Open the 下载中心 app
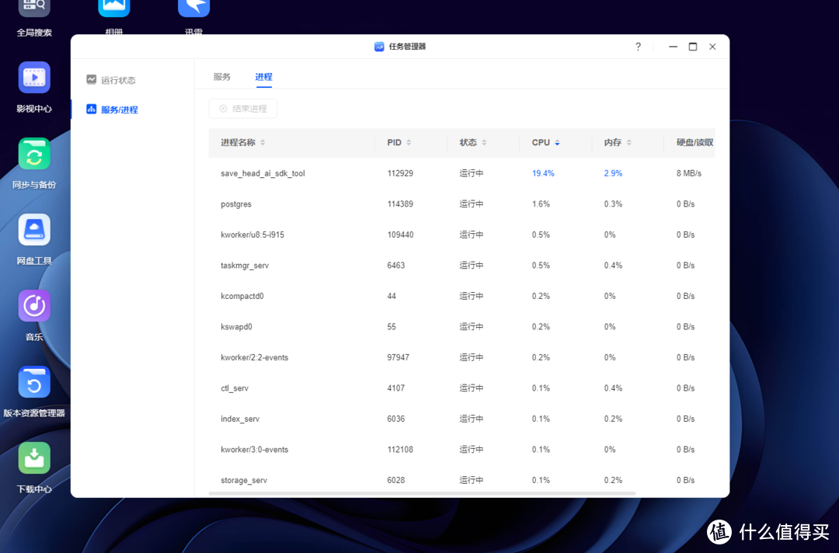839x553 pixels. coord(34,459)
